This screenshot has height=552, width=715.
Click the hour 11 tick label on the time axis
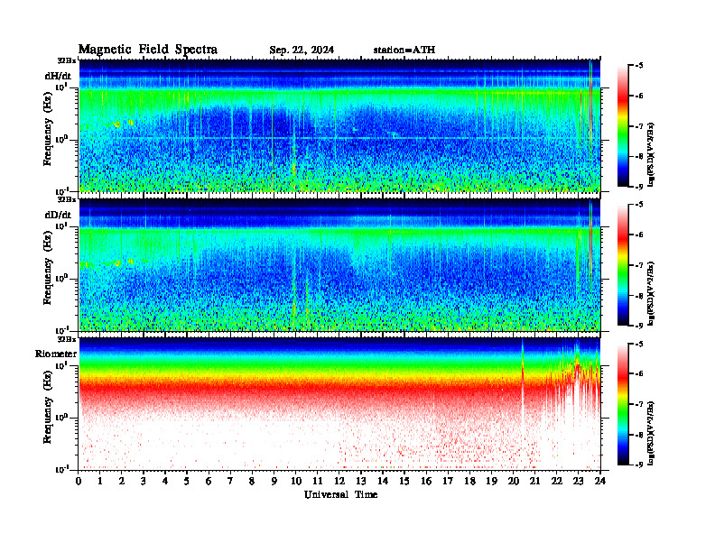[318, 481]
